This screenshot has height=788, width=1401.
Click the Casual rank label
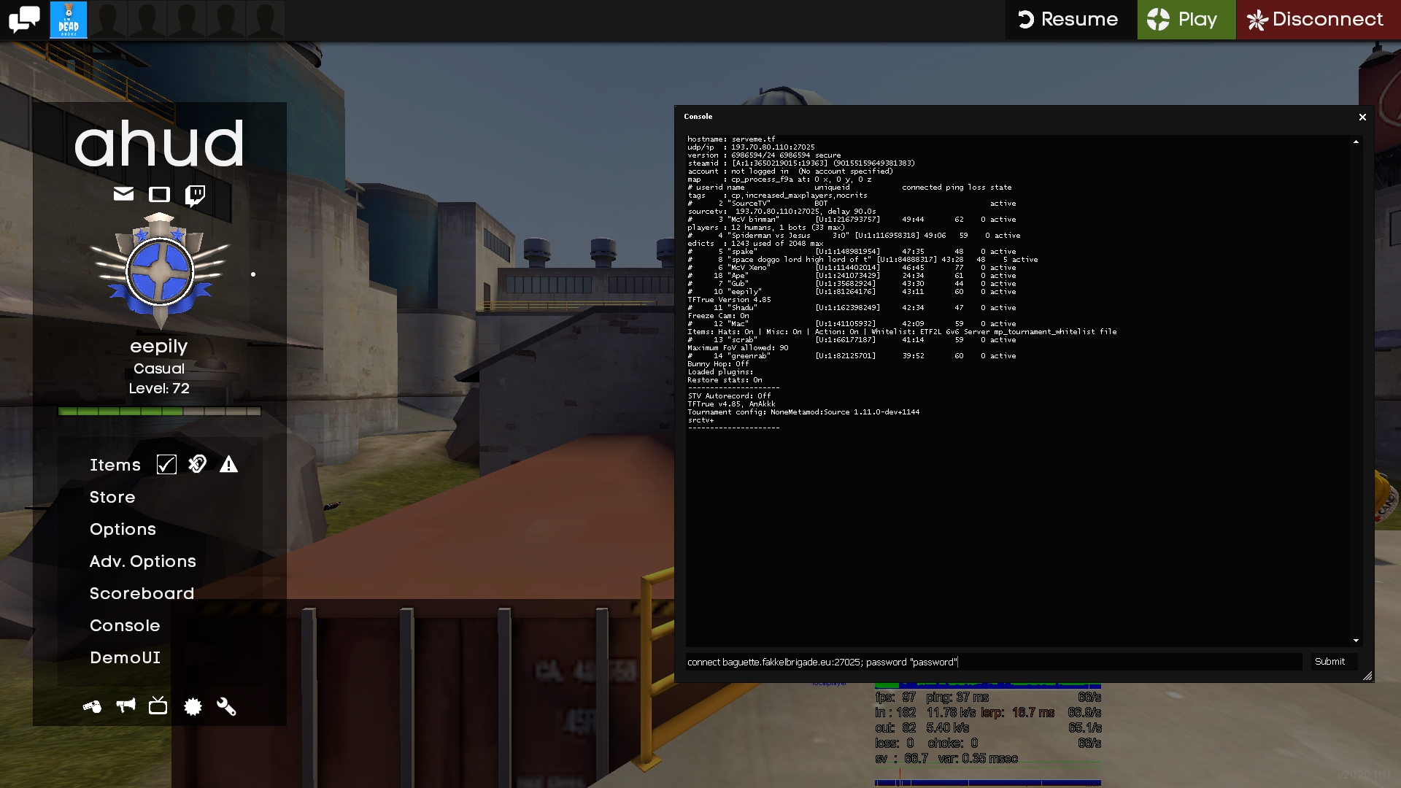tap(159, 368)
